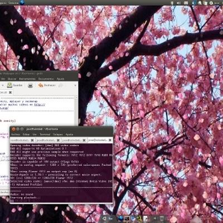The width and height of the screenshot is (223, 223).
Task: Click the blue shield icon in bottom dock
Action: [x=133, y=219]
